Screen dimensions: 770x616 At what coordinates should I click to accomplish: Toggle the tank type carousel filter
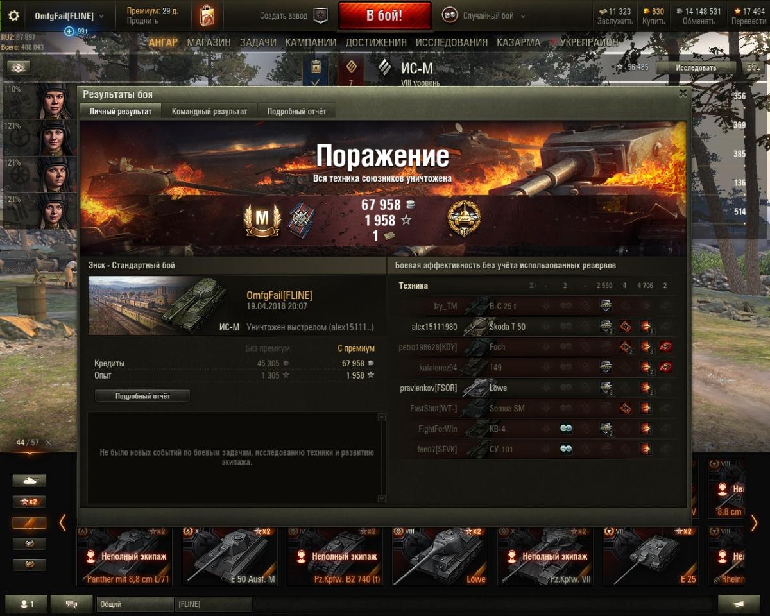point(30,480)
